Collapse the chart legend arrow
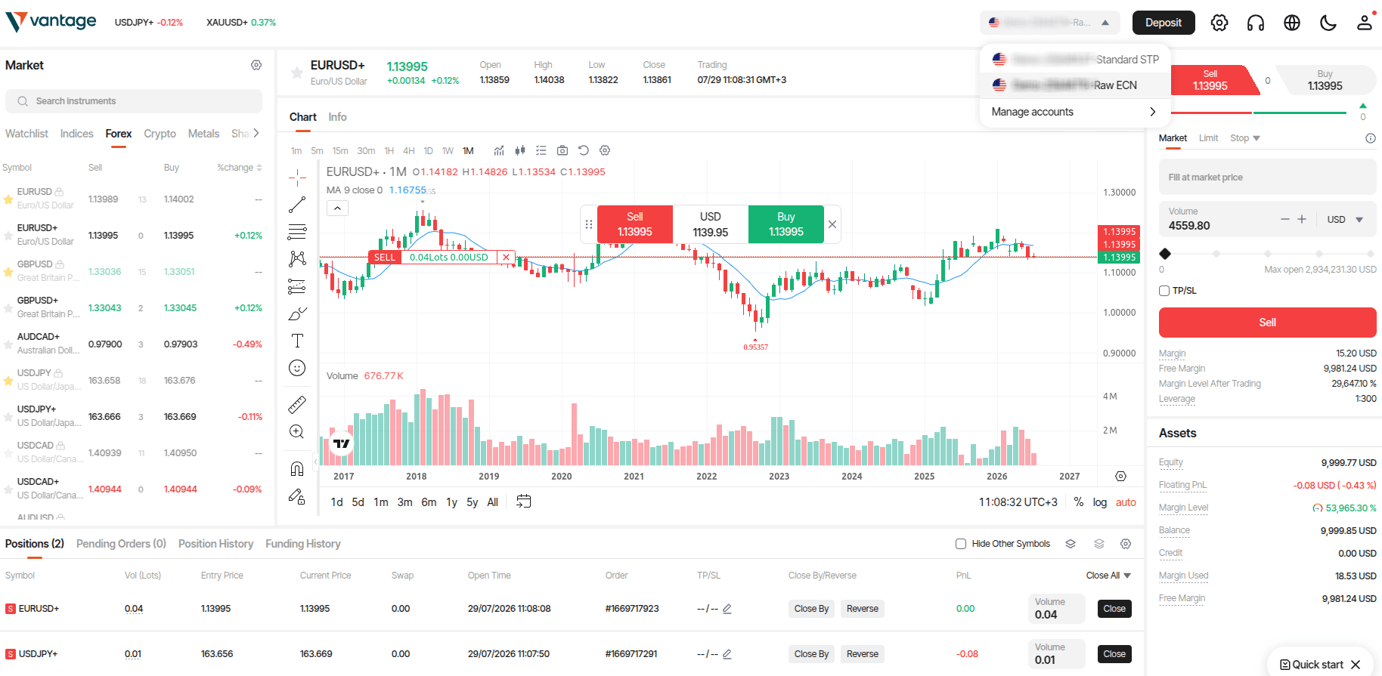 pyautogui.click(x=337, y=208)
